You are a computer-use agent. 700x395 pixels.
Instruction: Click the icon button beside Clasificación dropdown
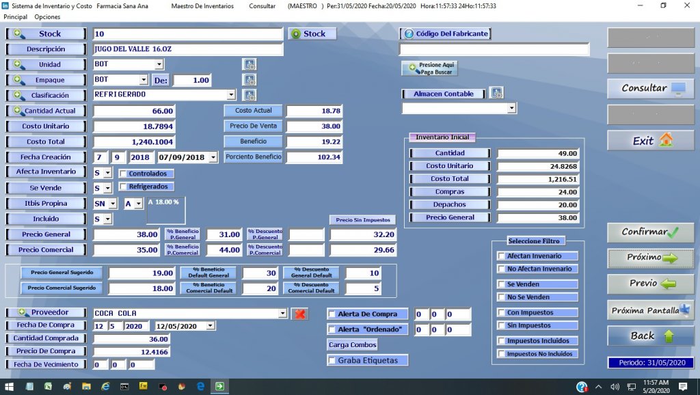coord(250,95)
